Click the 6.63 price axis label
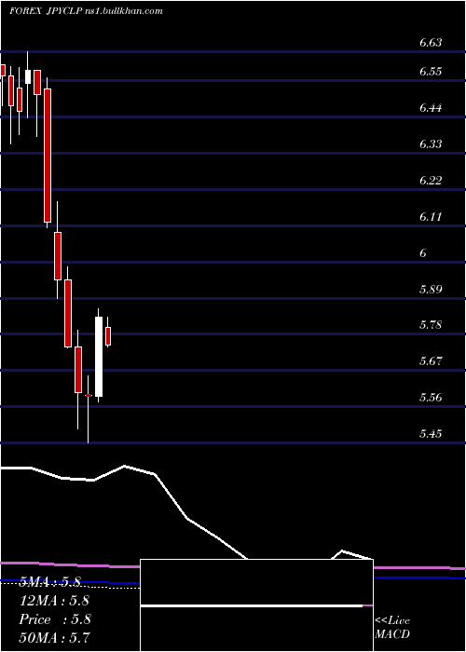The width and height of the screenshot is (466, 652). pos(431,43)
